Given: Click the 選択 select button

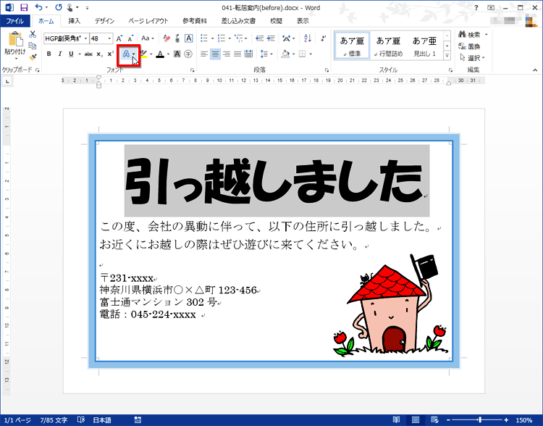Looking at the screenshot, I should [x=472, y=57].
